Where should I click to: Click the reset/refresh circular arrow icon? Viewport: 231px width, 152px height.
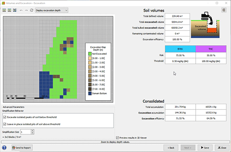tap(31, 10)
